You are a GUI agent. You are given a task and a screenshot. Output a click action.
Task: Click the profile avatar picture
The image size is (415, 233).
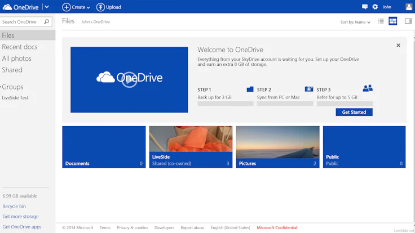tap(409, 7)
